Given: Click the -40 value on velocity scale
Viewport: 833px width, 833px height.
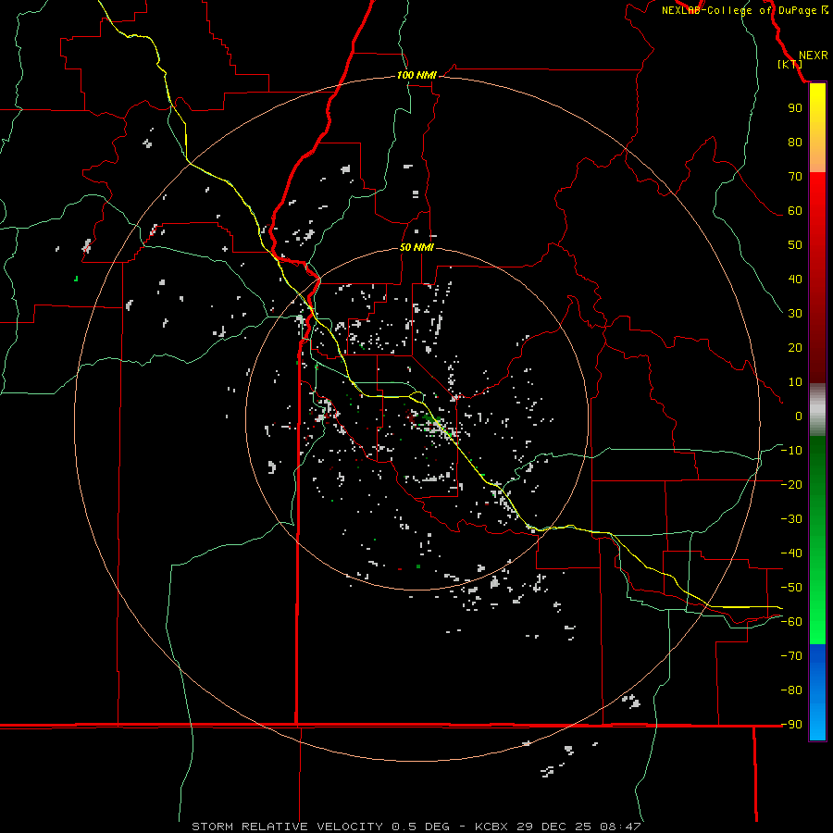Looking at the screenshot, I should coord(791,553).
